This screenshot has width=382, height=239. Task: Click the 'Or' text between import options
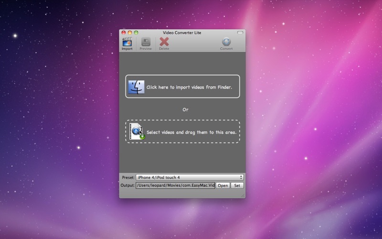[185, 109]
